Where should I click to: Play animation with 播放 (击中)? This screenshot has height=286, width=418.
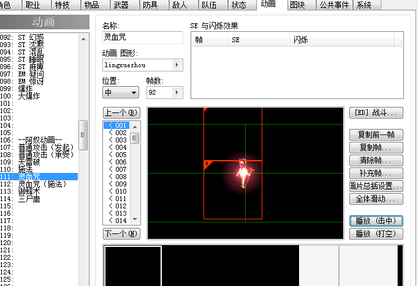click(376, 221)
